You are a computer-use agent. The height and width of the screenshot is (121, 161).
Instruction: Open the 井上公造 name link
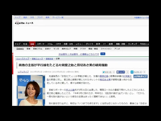pyautogui.click(x=70, y=90)
